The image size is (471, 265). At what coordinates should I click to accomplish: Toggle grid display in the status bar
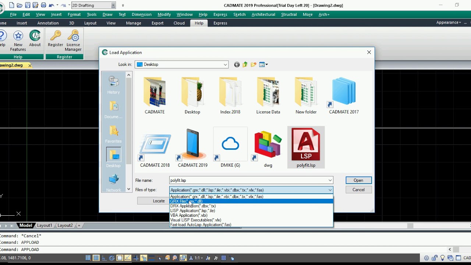96,258
